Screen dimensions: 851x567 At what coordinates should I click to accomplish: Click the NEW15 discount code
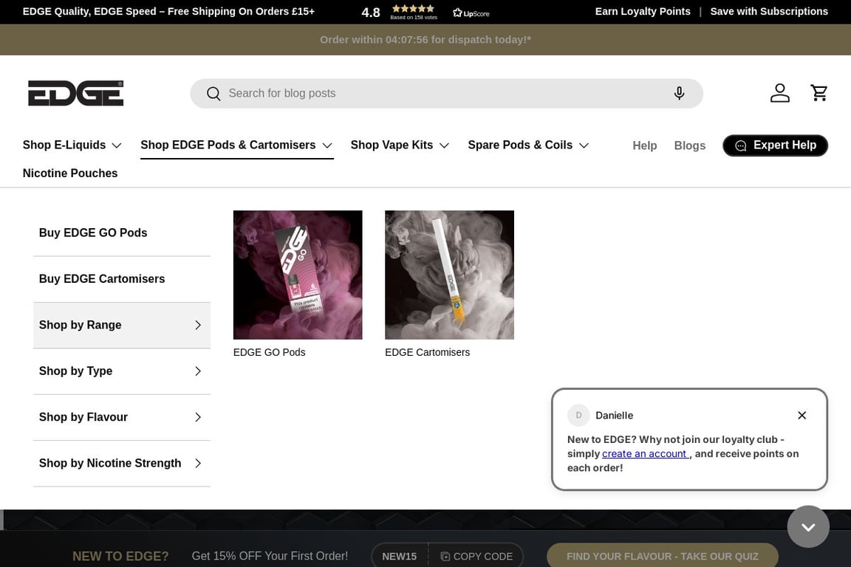coord(400,556)
